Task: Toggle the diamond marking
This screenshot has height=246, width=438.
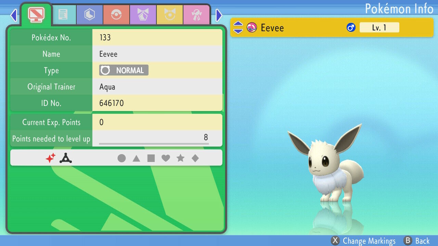Action: pos(195,158)
